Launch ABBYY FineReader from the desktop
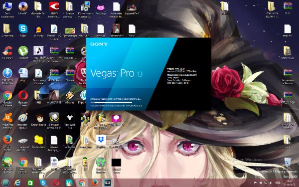299x187 pixels. point(54,6)
